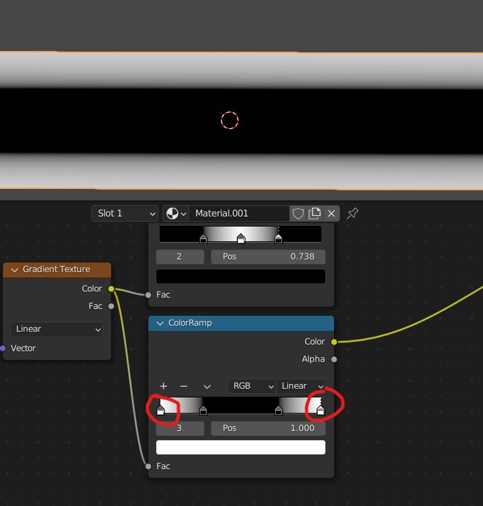Click lower ColorRamp Alpha output socket
Viewport: 483px width, 506px height.
coord(334,359)
